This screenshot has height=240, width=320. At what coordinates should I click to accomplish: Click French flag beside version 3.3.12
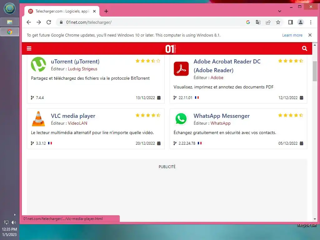coord(50,143)
